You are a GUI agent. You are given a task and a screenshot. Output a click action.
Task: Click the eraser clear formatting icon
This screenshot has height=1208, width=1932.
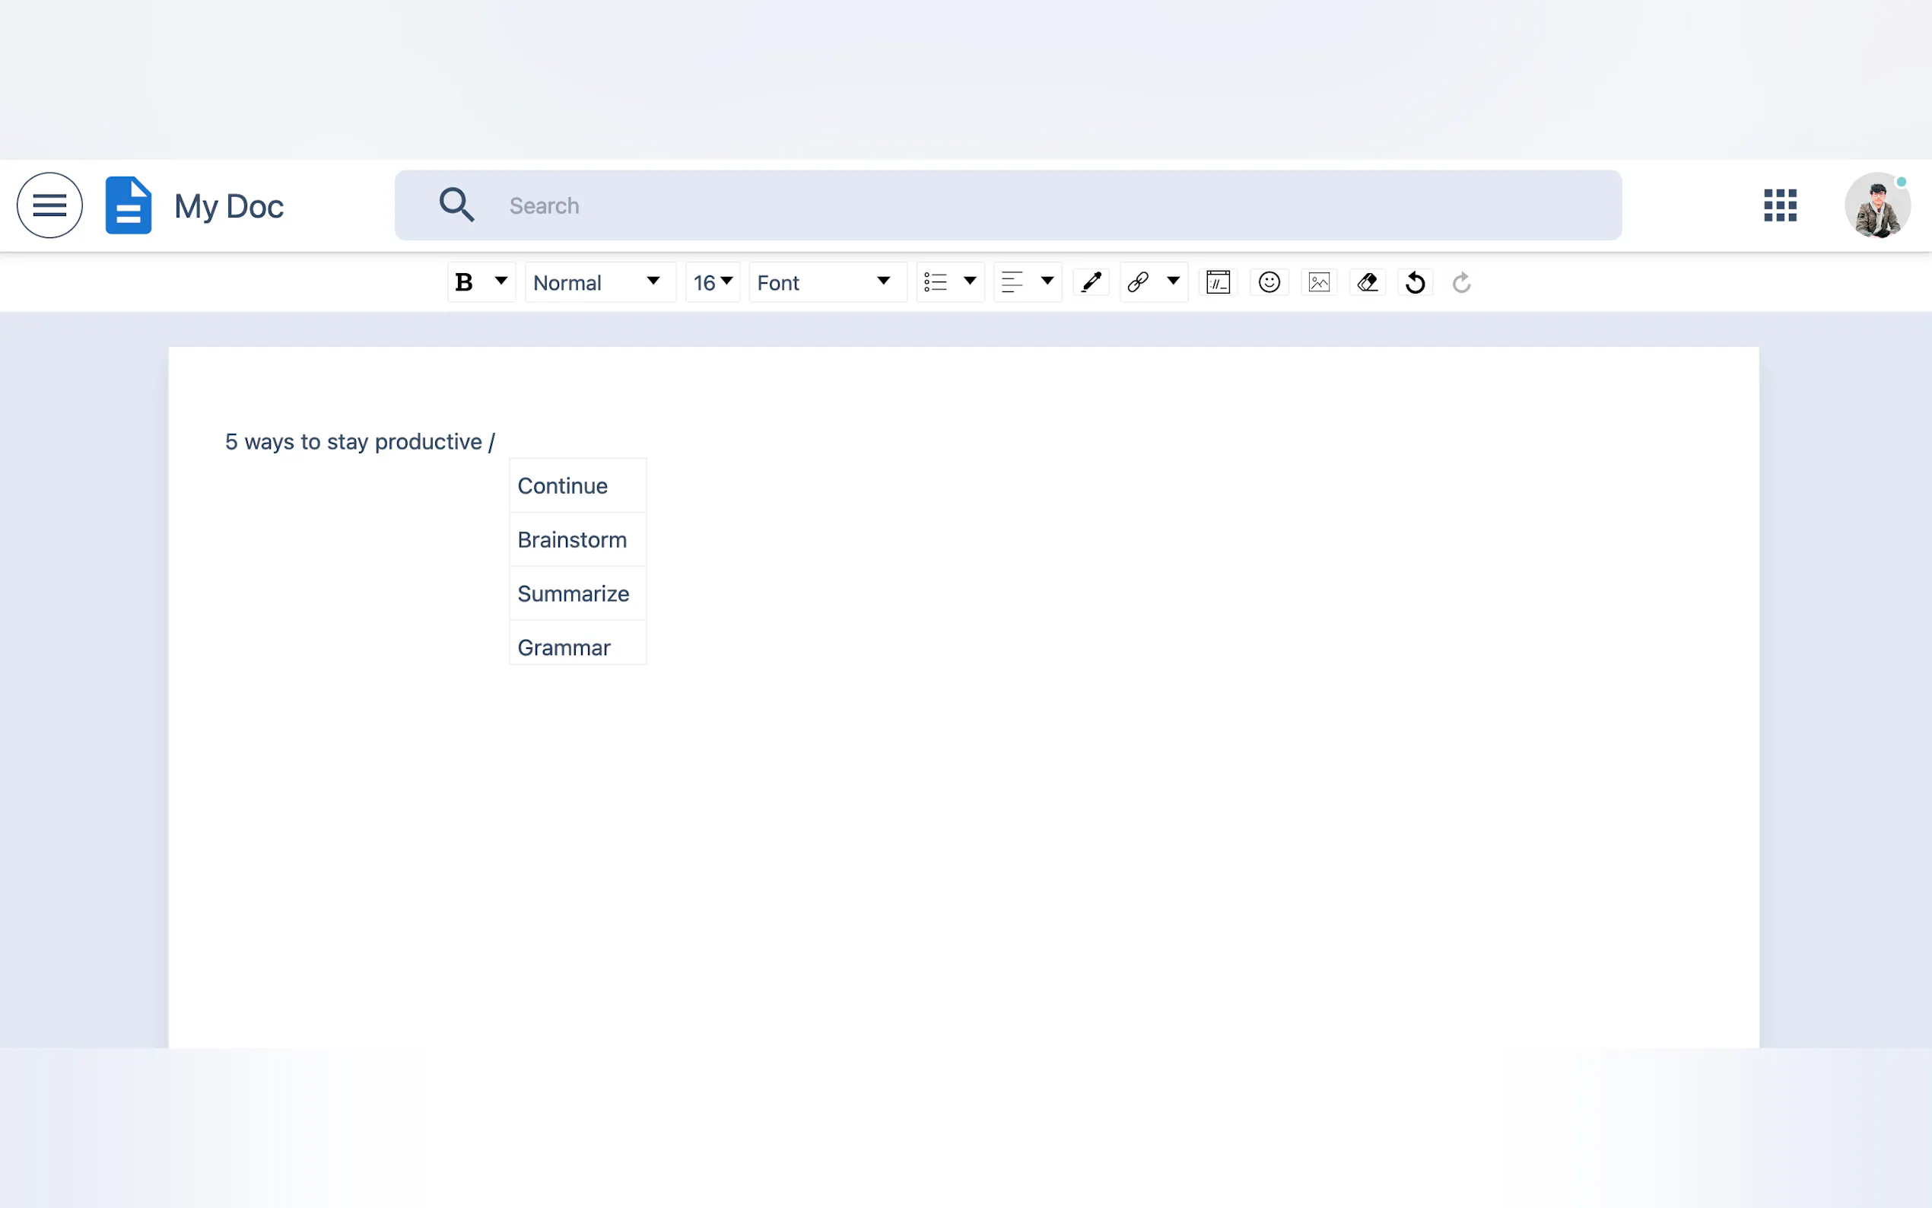(1368, 282)
